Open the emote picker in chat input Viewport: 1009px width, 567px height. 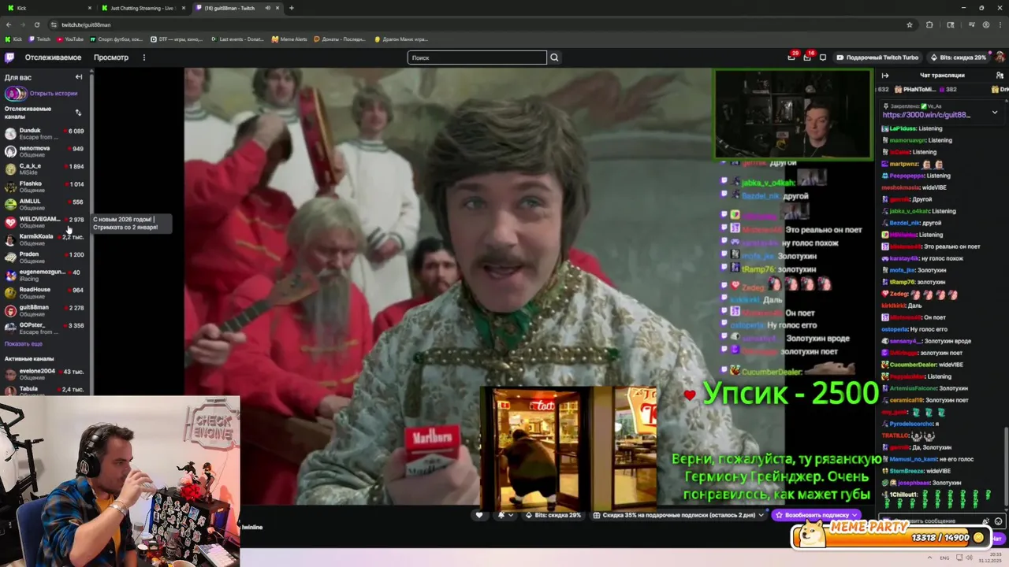tap(998, 521)
